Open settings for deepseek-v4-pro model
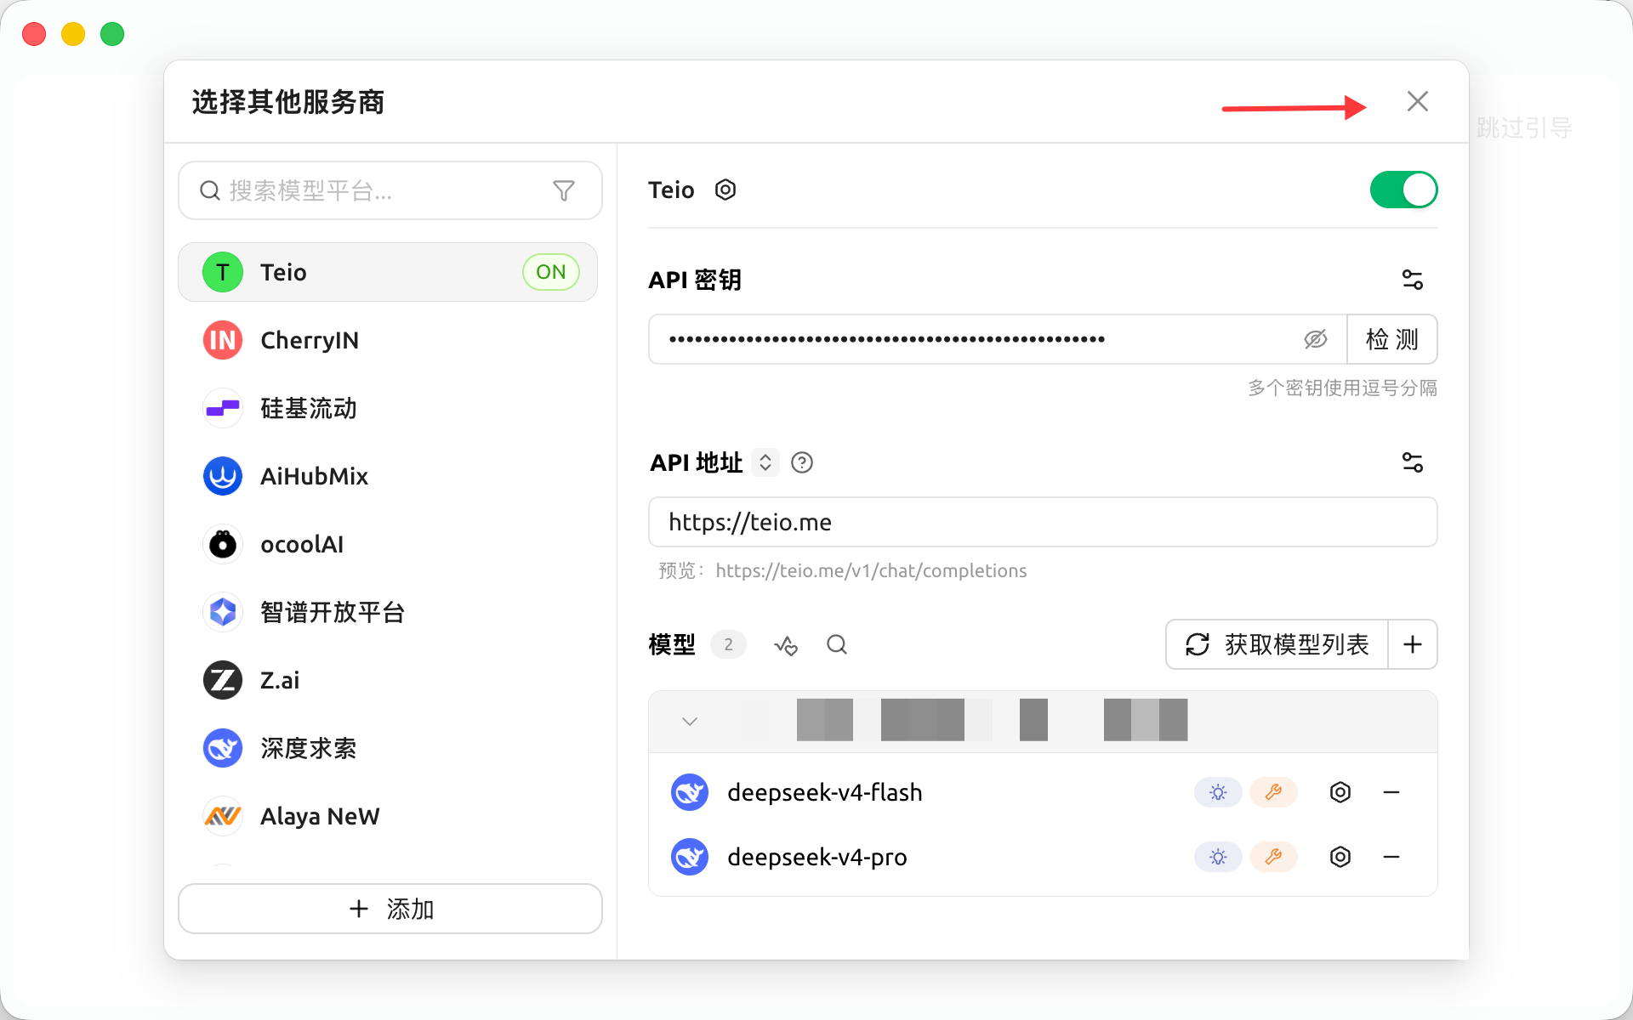Viewport: 1633px width, 1020px height. coord(1340,857)
